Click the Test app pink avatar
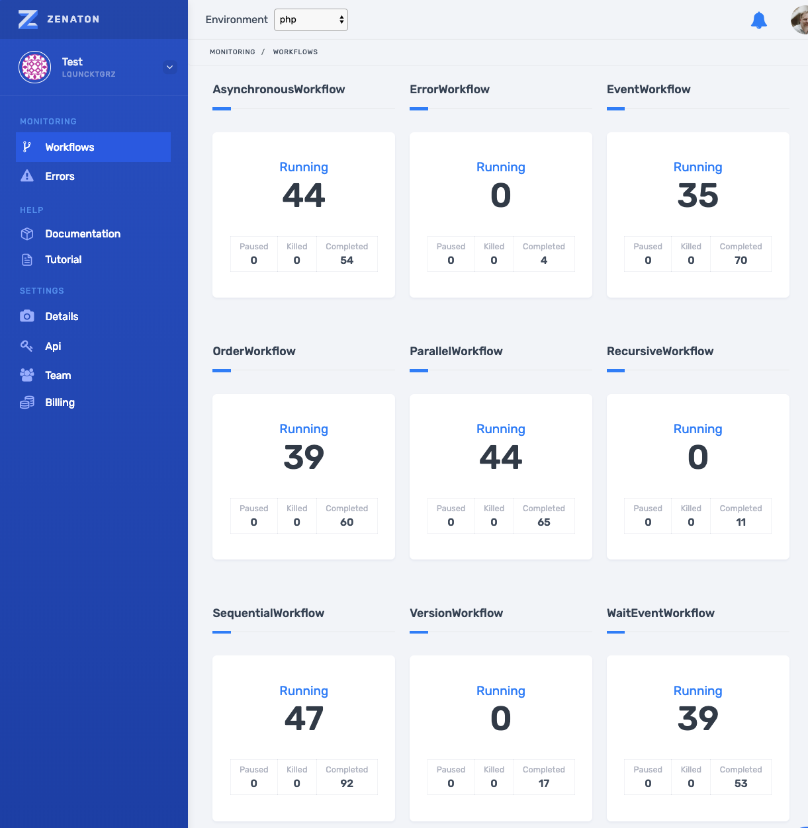 pyautogui.click(x=35, y=67)
